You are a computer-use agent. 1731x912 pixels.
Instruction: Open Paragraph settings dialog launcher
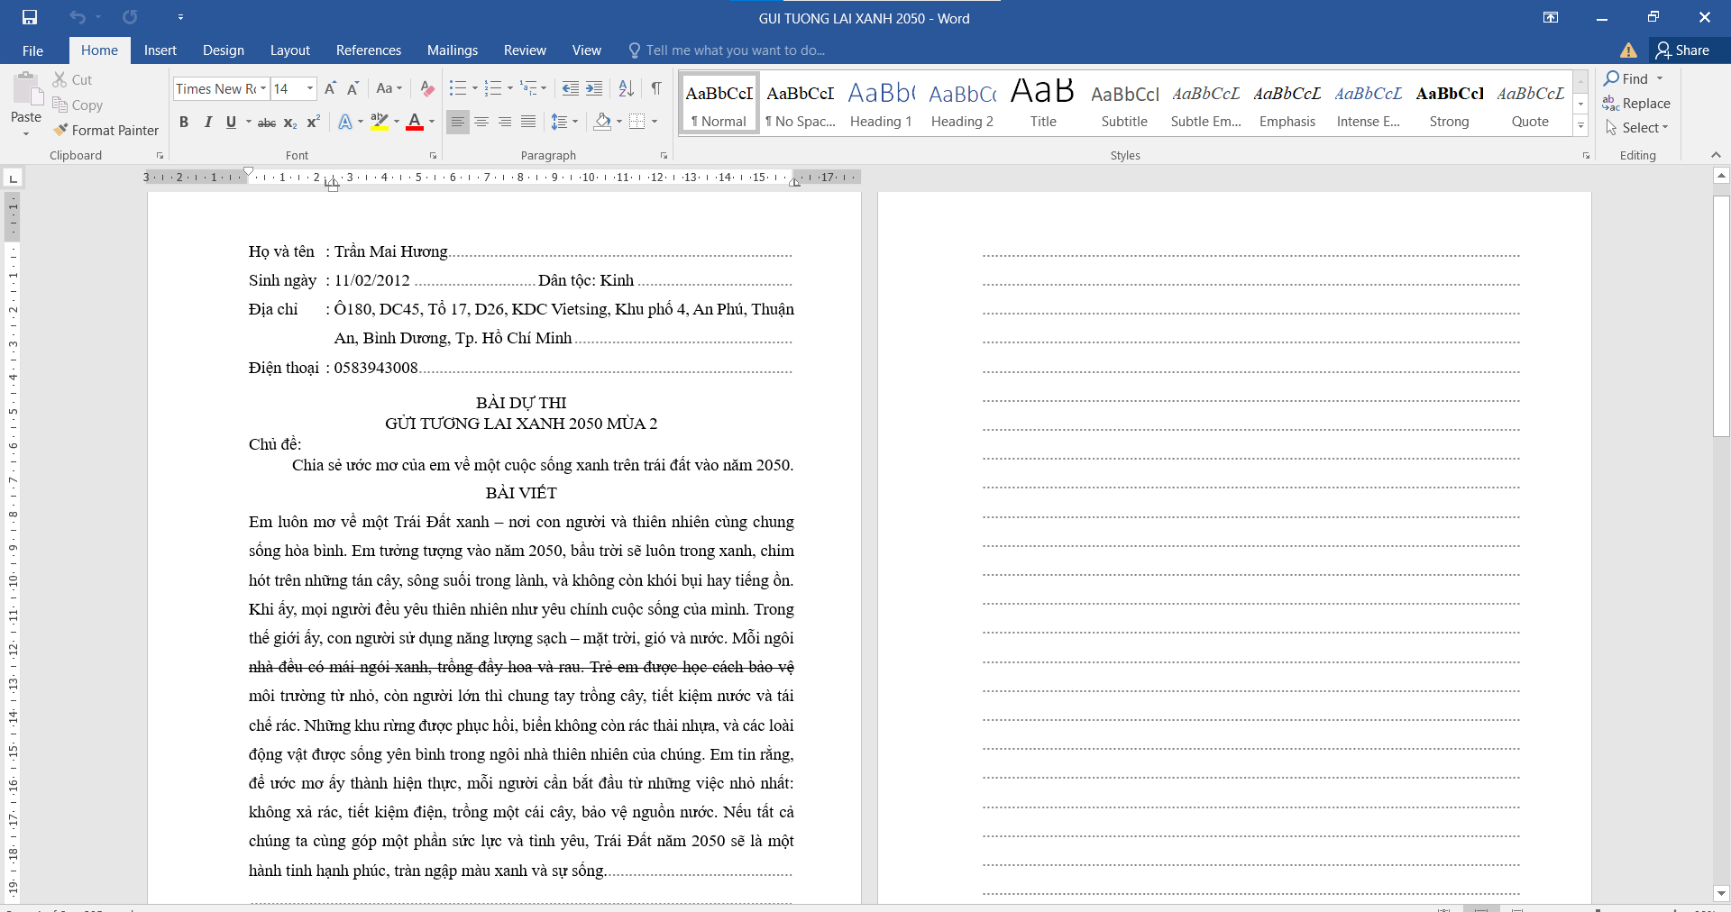coord(664,156)
